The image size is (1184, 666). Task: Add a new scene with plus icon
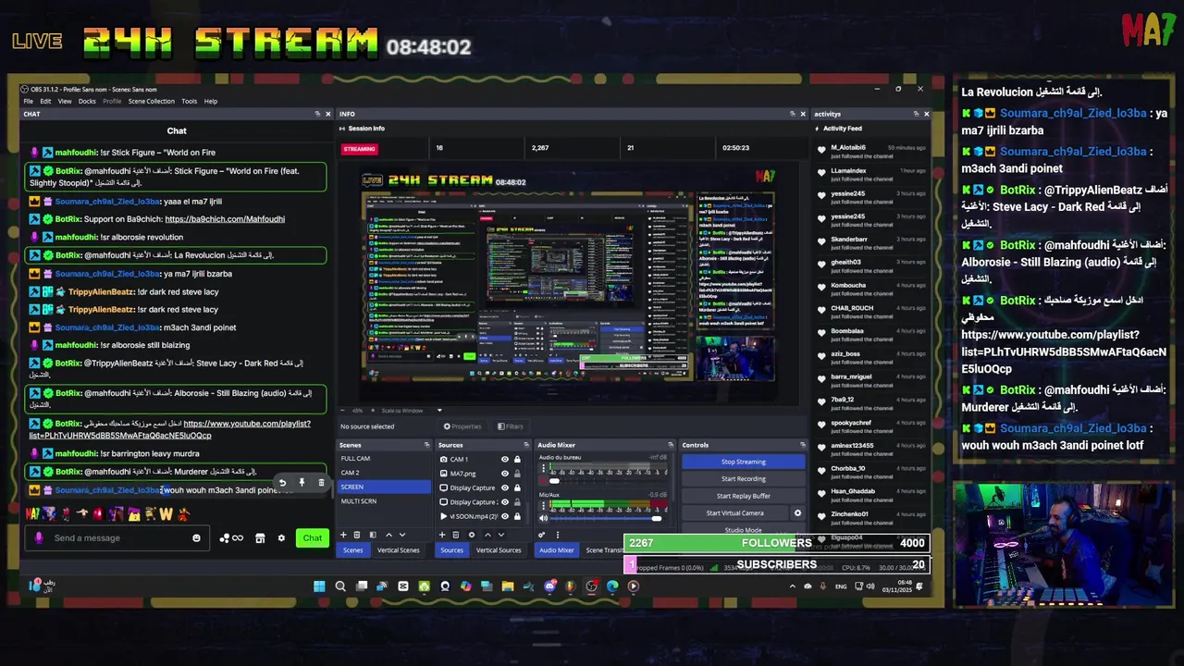(x=343, y=535)
